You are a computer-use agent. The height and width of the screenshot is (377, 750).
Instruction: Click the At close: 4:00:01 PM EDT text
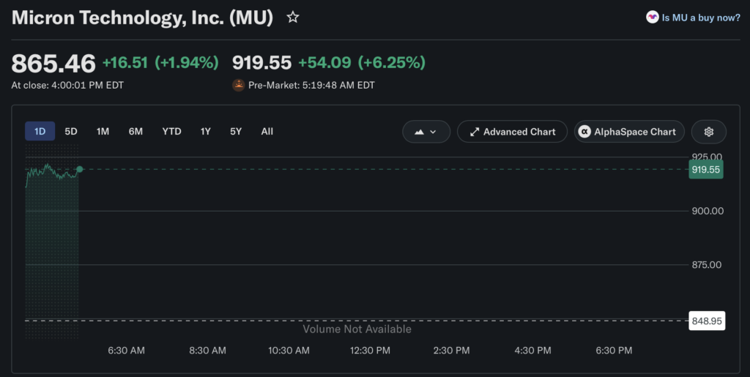pyautogui.click(x=67, y=85)
